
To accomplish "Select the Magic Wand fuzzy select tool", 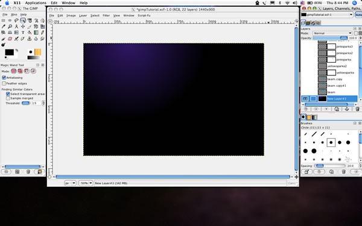I will 23,20.
